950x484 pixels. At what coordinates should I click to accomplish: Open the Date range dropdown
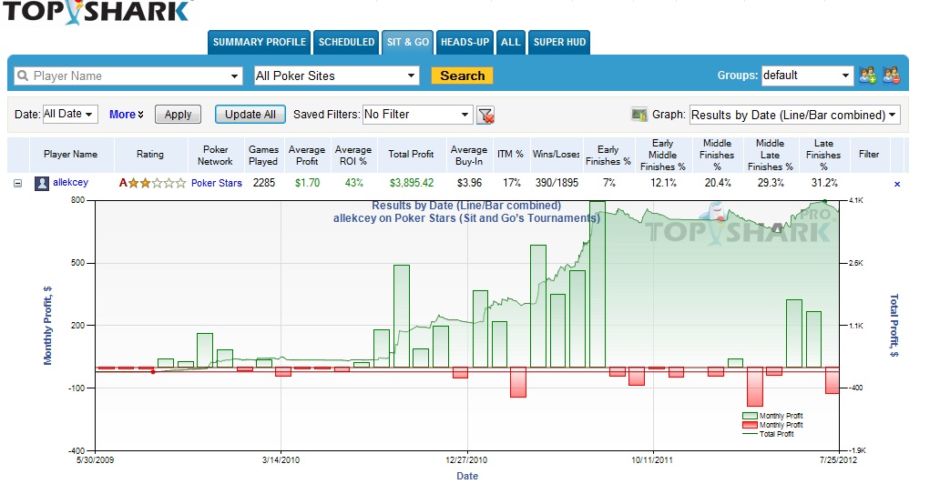click(69, 115)
